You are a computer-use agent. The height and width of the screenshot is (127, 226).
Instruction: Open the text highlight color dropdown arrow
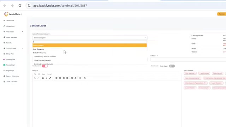coord(53,78)
